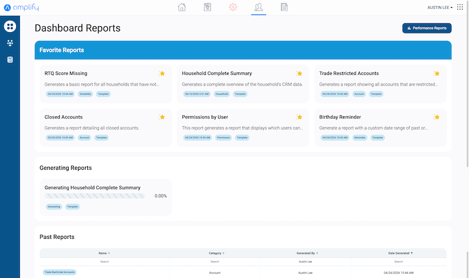Click the Performance Reports button
Screen dimensions: 469x278
coord(427,28)
